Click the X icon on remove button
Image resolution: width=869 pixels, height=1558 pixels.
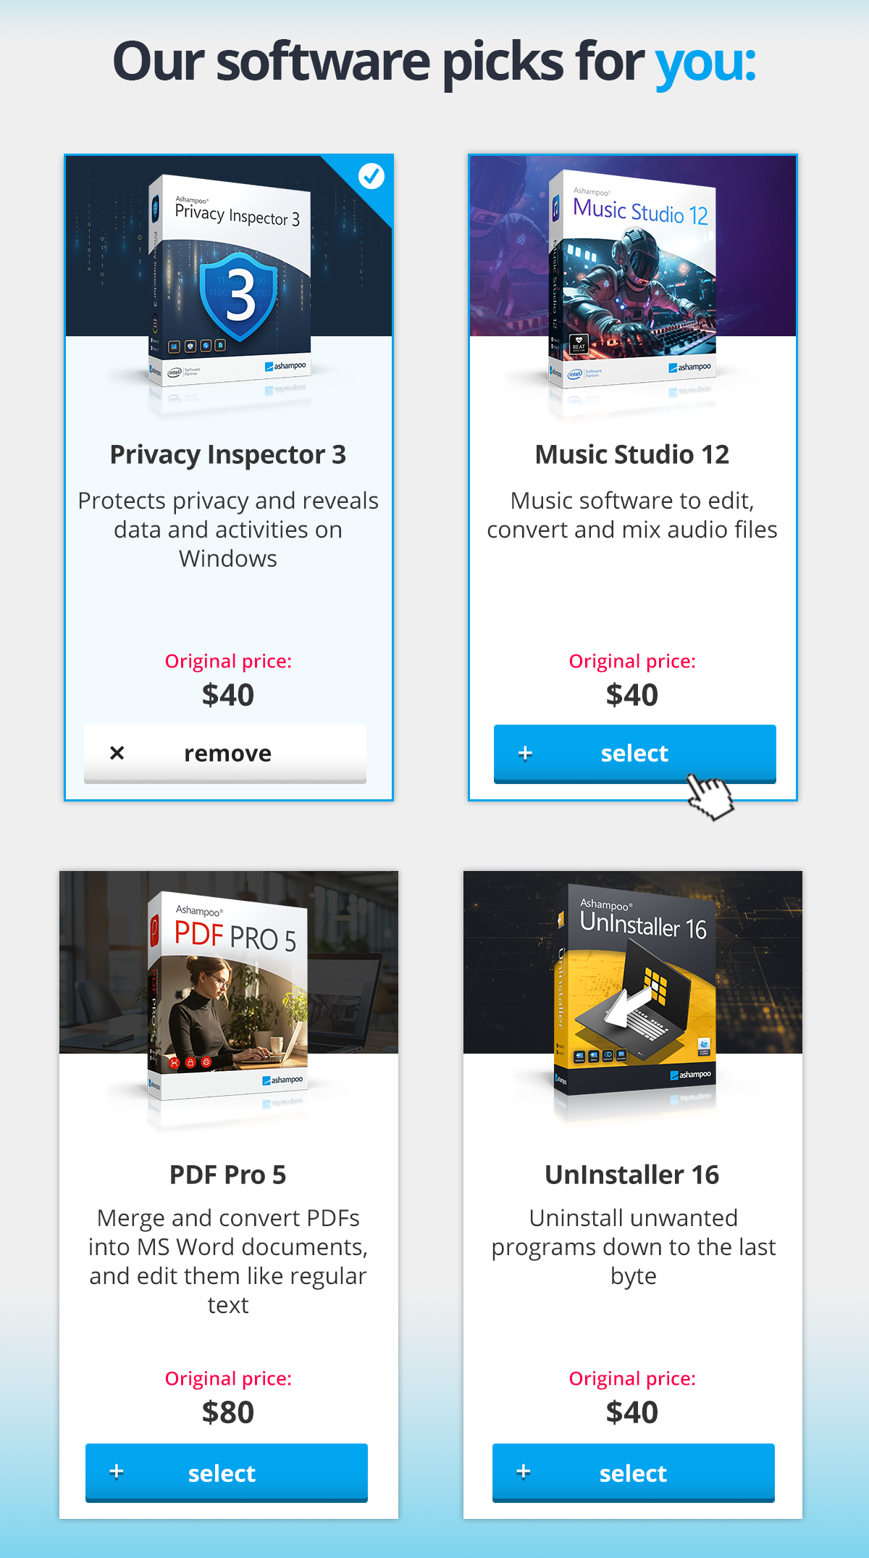[x=117, y=753]
